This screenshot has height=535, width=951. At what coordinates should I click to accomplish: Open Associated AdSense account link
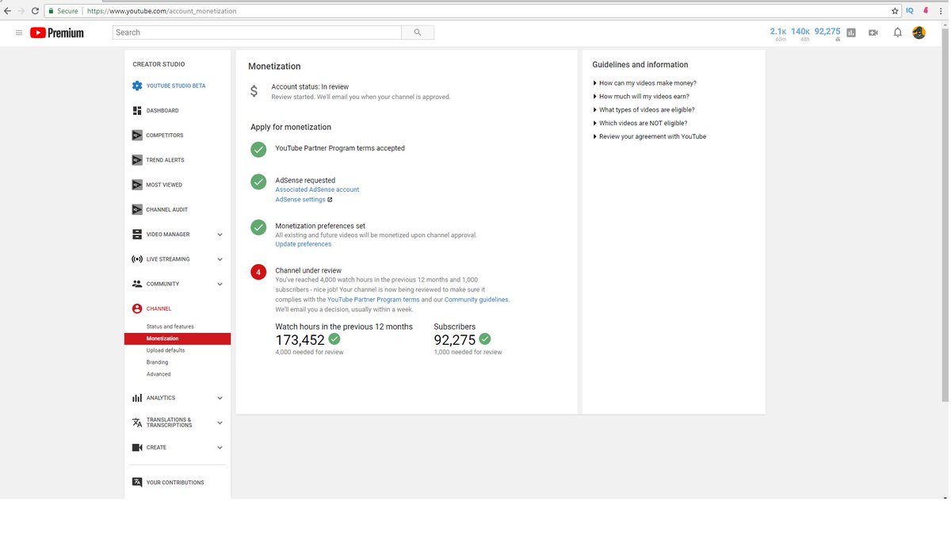pyautogui.click(x=317, y=189)
